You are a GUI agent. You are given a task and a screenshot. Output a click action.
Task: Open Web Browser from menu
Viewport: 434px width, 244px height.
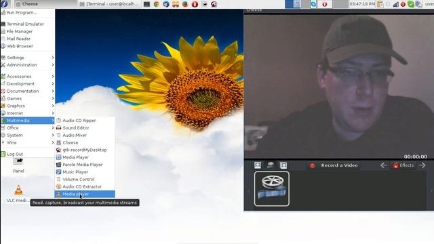pos(28,46)
